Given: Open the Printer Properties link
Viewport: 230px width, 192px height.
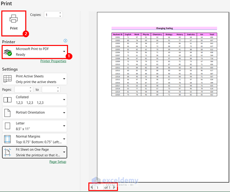Looking at the screenshot, I should coord(53,61).
